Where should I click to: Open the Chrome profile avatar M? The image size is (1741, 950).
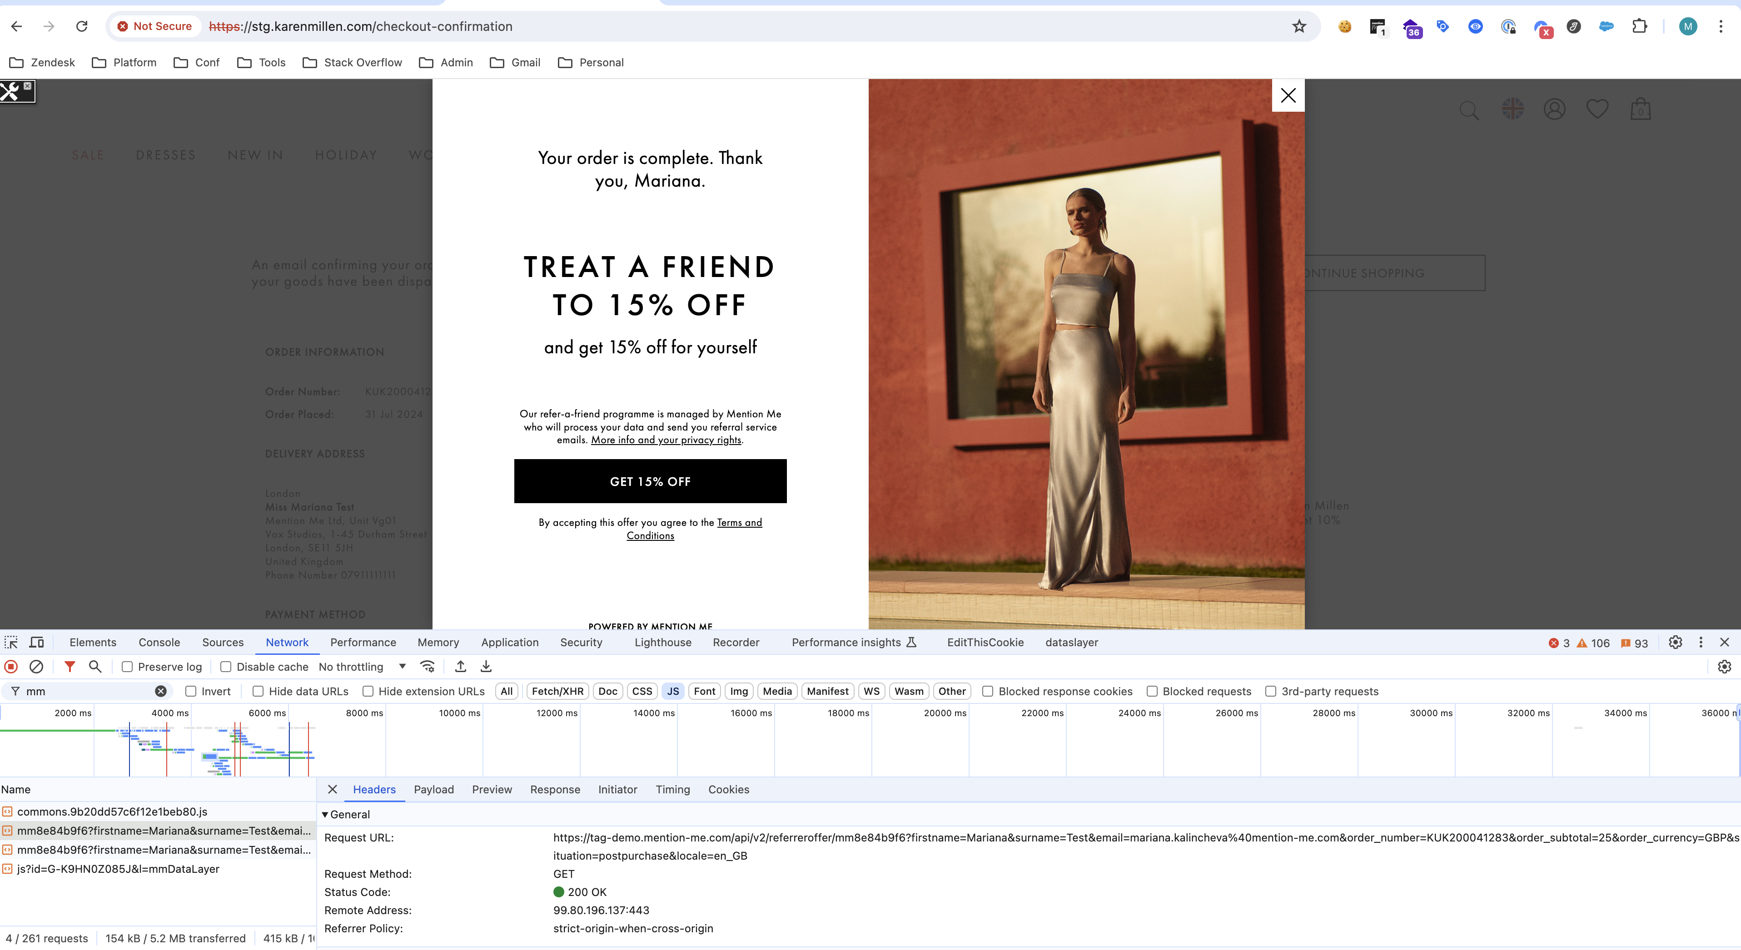[1687, 26]
